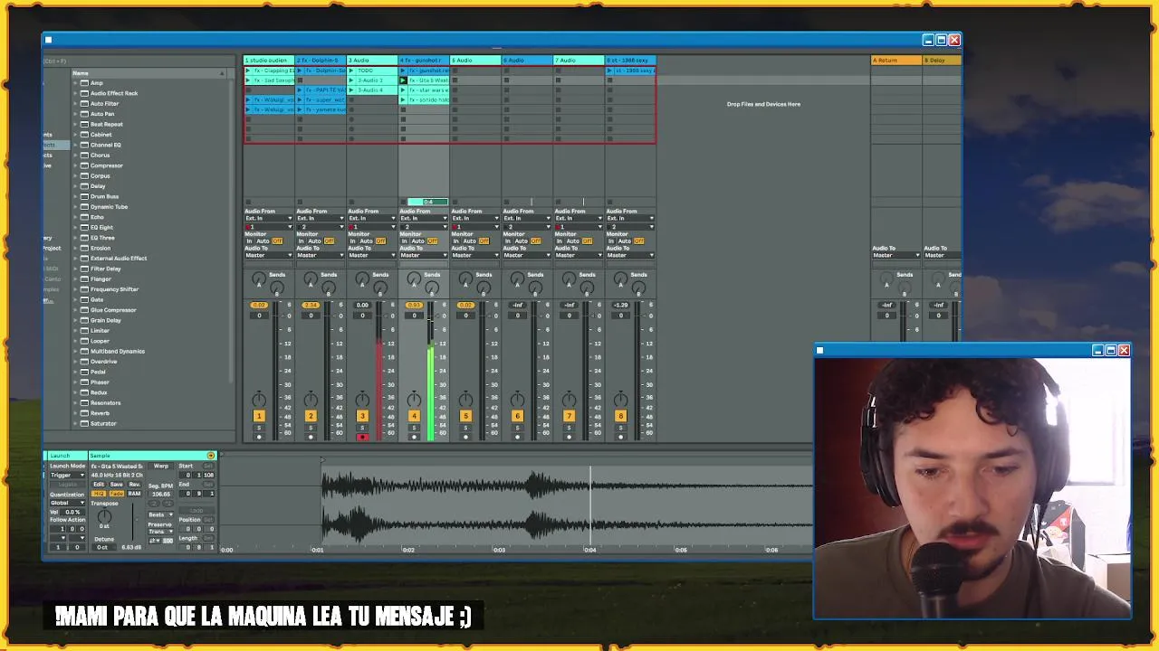Click the Edit sample button
Viewport: 1159px width, 651px height.
point(99,485)
